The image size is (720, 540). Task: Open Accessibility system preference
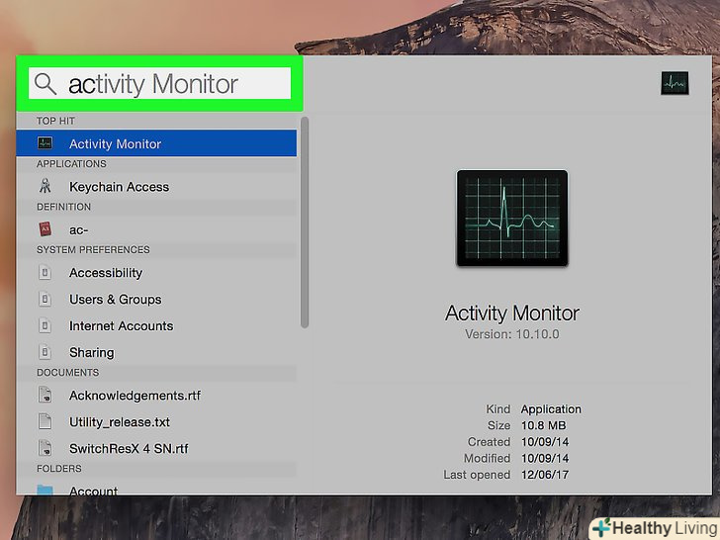pos(156,273)
